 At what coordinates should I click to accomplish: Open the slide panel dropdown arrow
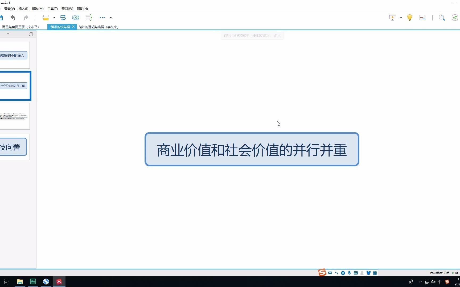8,34
